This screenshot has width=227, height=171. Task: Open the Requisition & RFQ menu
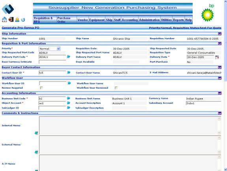click(45, 20)
